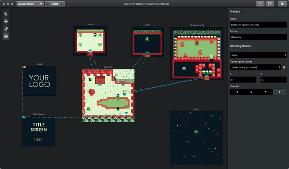
Task: Select the Underground scene thumbnail
Action: click(x=197, y=54)
